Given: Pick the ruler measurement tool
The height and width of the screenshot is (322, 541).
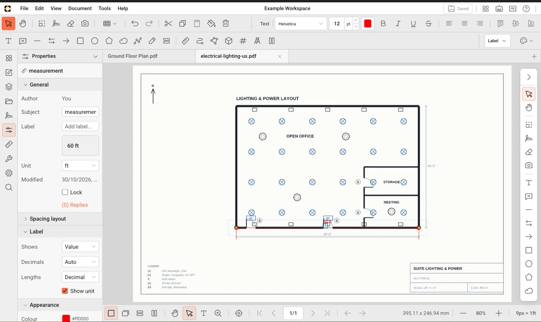Looking at the screenshot, I should point(185,41).
